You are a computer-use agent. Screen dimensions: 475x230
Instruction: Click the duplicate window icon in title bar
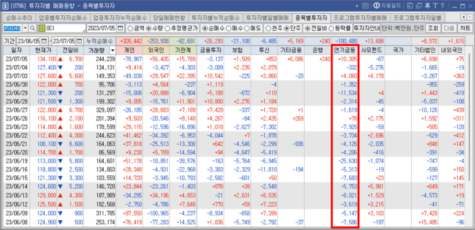[419, 6]
